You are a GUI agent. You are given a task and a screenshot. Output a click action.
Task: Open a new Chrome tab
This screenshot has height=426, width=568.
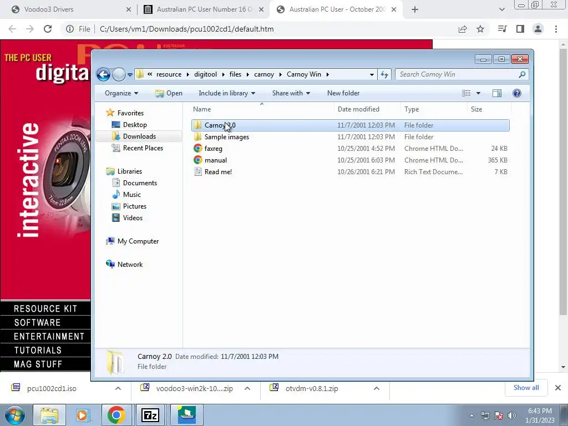click(x=415, y=10)
